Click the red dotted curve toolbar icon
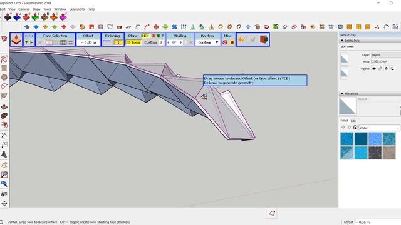401x225 pixels. click(x=147, y=27)
